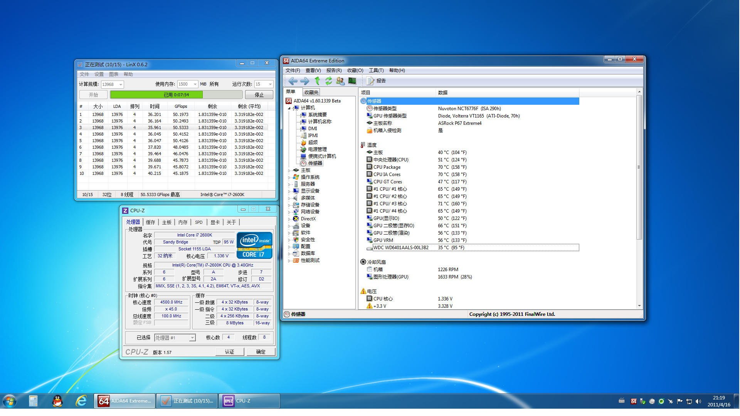Open the 内存 tab in CPU-Z
The image size is (740, 416).
[x=183, y=222]
